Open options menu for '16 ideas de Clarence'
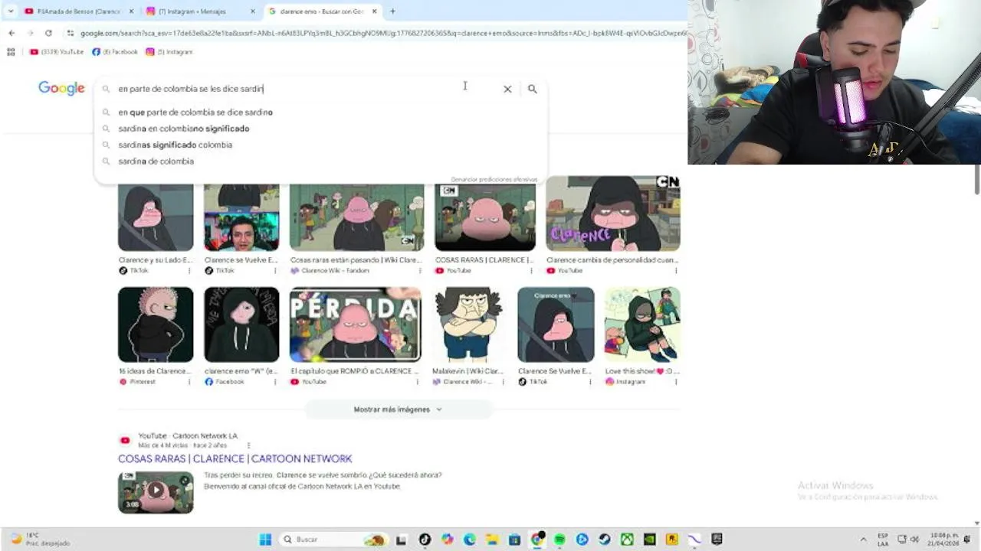The height and width of the screenshot is (551, 981). (x=189, y=382)
